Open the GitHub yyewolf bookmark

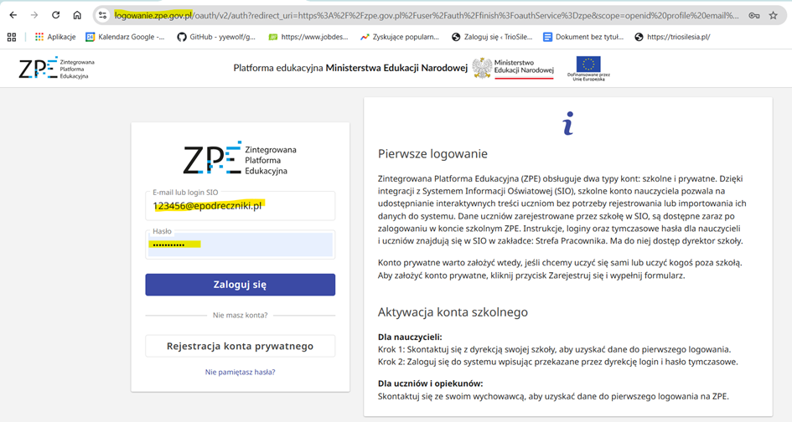(217, 37)
